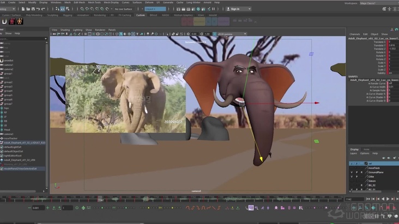Click the elephant reference video thumbnail

click(125, 99)
